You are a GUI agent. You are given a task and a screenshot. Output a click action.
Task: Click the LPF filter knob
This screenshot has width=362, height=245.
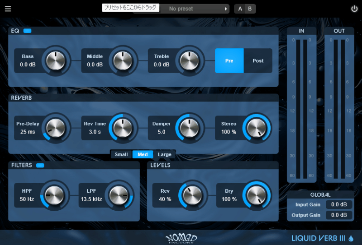click(x=119, y=195)
